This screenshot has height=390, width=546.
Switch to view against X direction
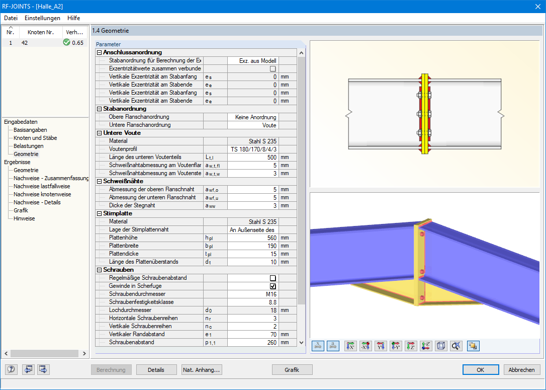click(x=365, y=346)
